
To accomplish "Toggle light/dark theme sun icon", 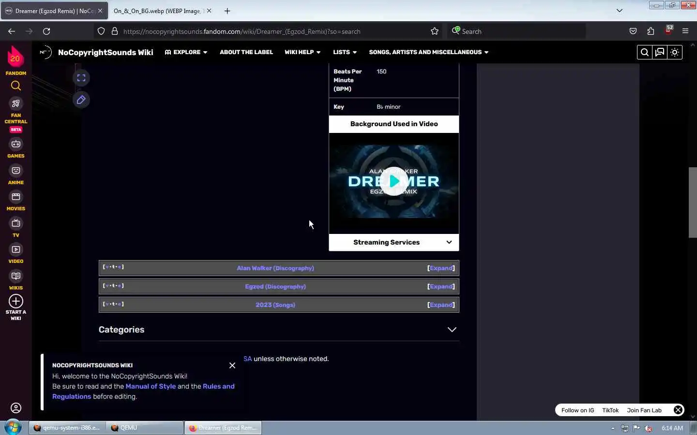I will click(675, 52).
